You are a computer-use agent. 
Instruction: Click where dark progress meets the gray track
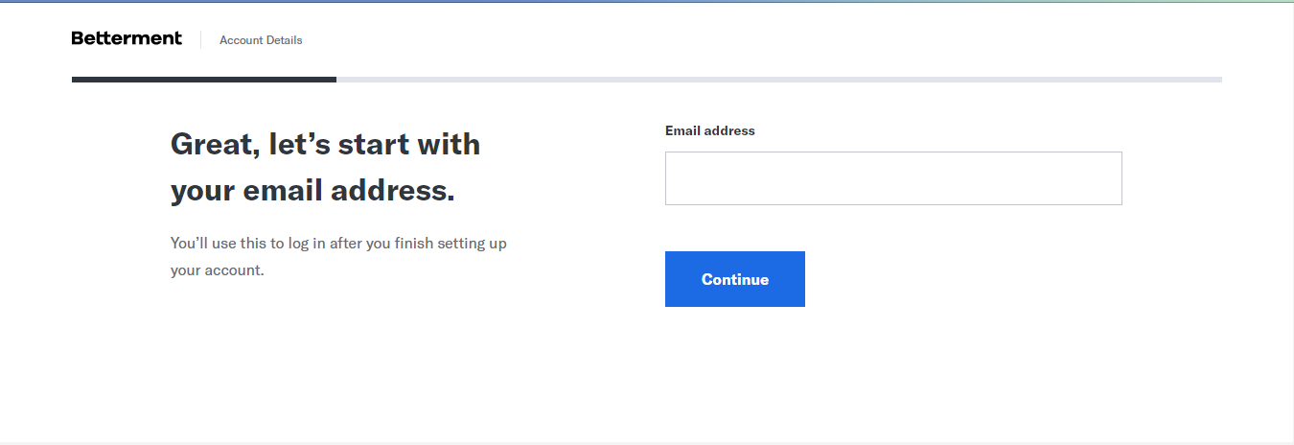point(336,80)
